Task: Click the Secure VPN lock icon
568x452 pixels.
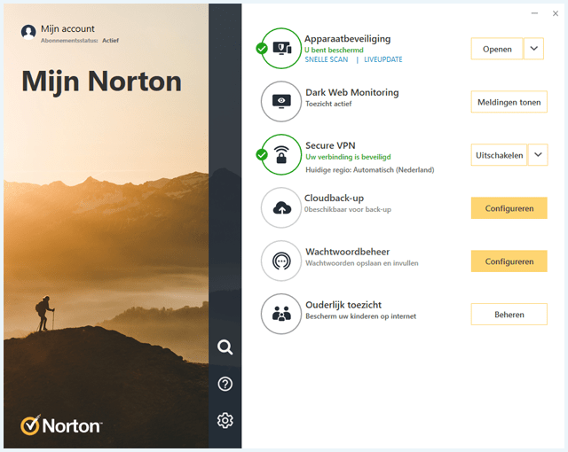Action: [x=281, y=155]
